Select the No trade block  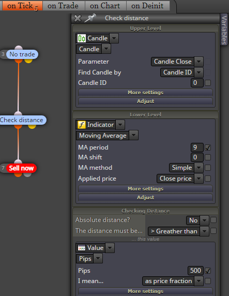point(22,54)
